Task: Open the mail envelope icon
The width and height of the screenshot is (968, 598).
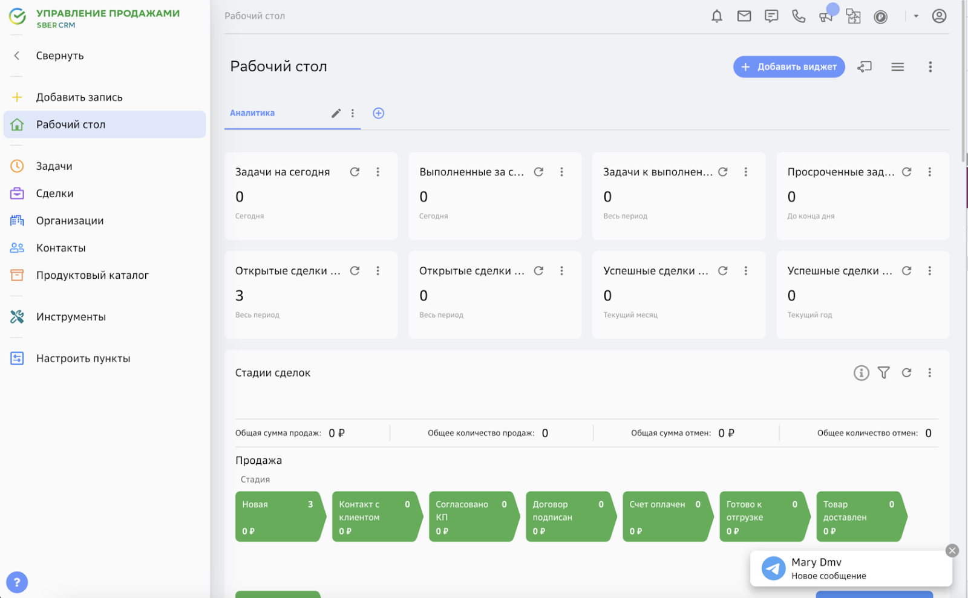Action: (744, 16)
